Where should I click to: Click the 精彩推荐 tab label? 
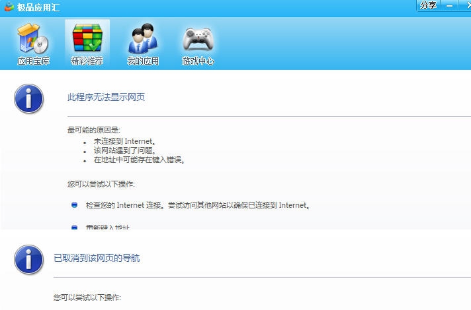tap(87, 61)
